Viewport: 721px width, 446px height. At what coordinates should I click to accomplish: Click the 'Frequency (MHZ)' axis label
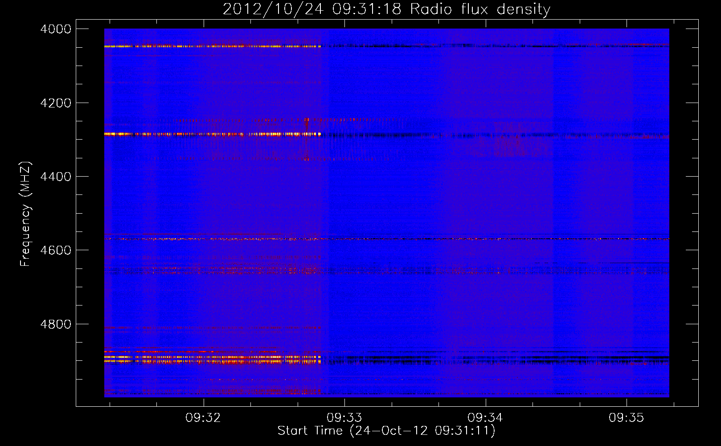click(x=25, y=214)
